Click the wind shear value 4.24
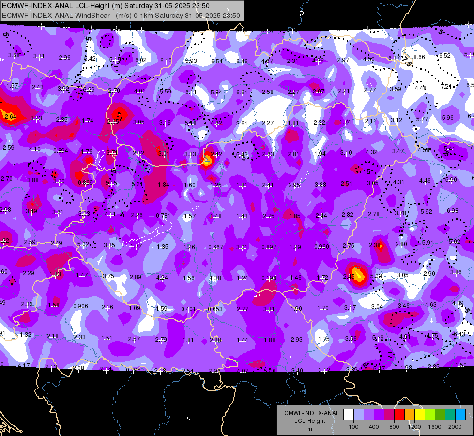474x436 pixels. [162, 277]
